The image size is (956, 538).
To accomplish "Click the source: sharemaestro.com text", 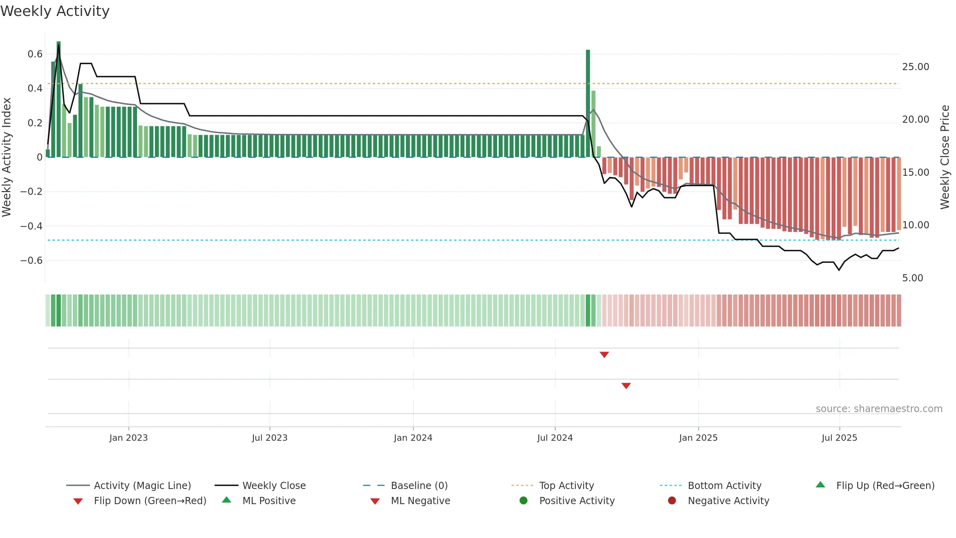I will pos(879,409).
